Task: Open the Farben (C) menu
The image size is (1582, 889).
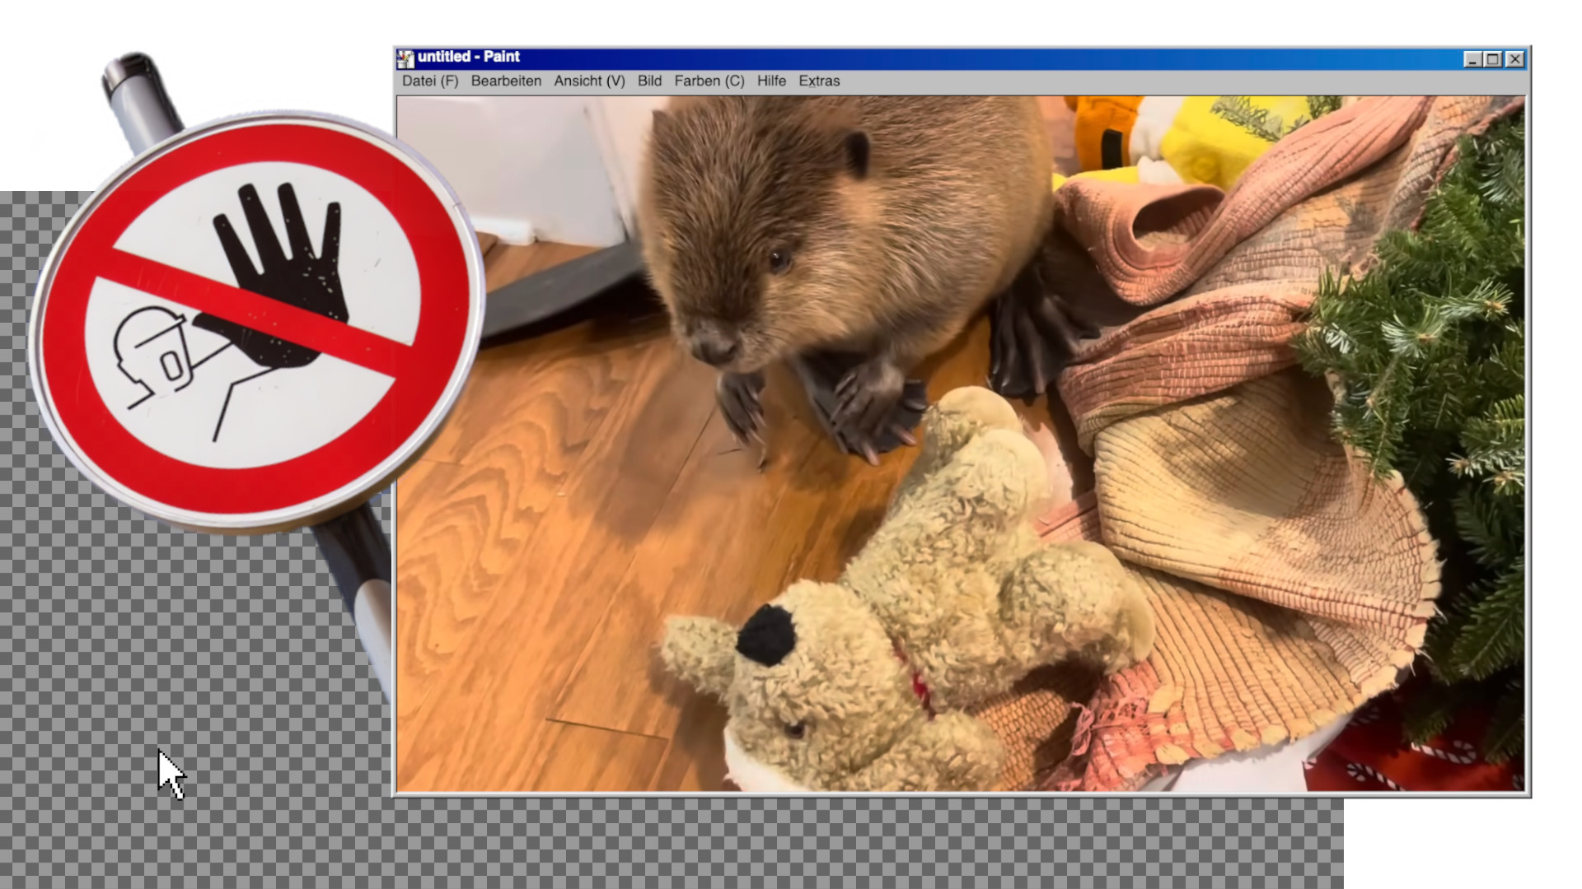Action: (x=709, y=81)
